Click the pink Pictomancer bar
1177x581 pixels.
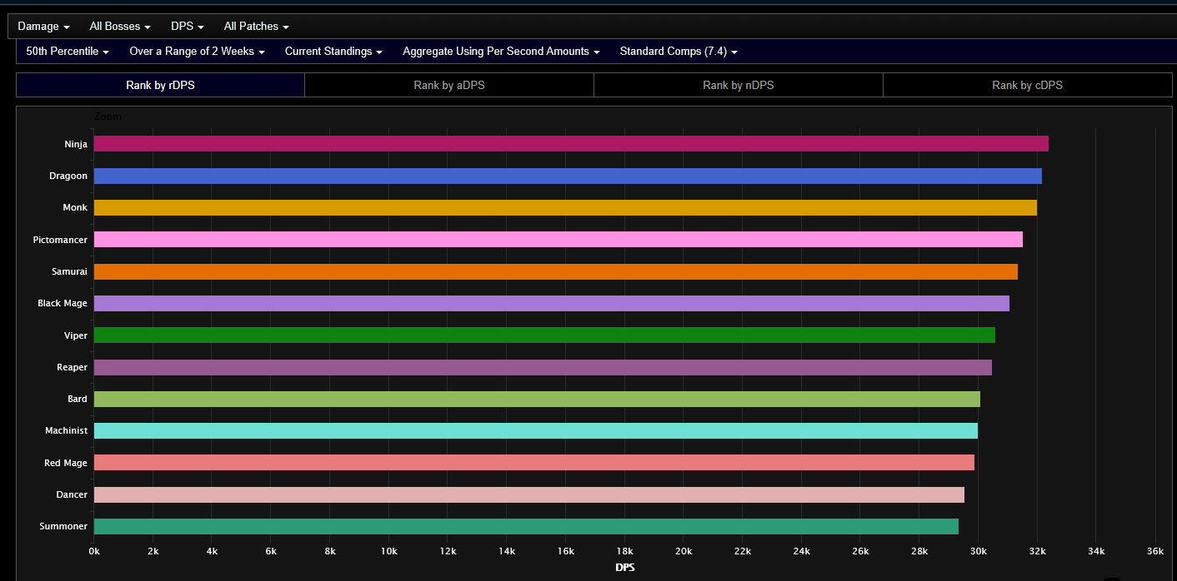pos(558,240)
